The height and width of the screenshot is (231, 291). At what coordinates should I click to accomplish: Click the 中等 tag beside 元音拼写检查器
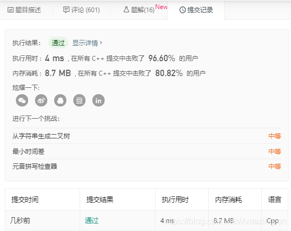275,166
